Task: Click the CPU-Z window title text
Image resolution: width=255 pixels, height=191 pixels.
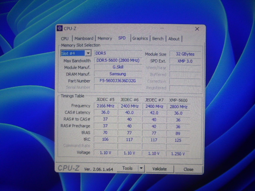Action: point(70,29)
